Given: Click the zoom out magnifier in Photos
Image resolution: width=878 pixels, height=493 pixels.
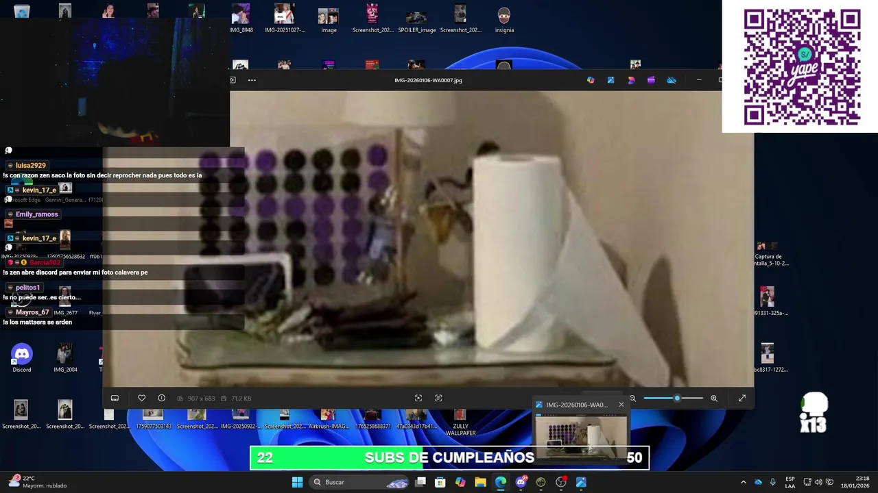Looking at the screenshot, I should (632, 399).
